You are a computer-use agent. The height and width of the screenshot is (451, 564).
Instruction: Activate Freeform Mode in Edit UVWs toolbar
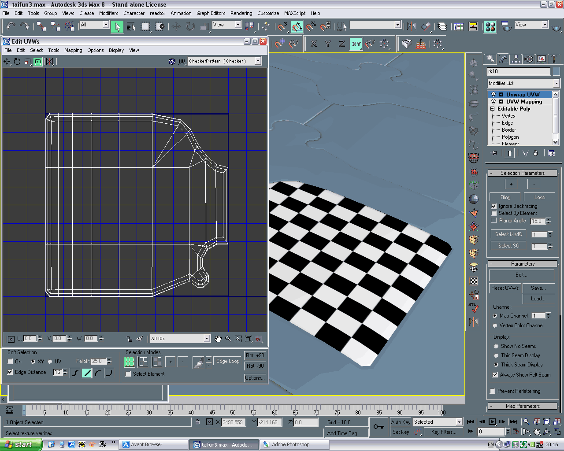(38, 62)
